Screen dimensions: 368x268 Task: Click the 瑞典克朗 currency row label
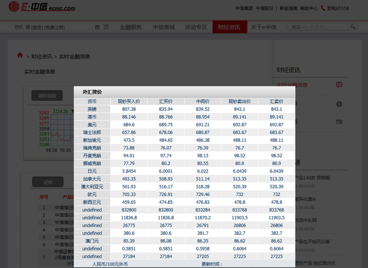(x=92, y=148)
